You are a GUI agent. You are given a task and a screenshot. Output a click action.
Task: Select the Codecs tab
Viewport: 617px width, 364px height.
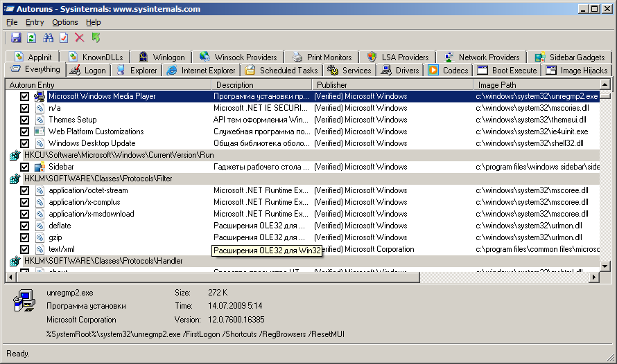tap(449, 71)
